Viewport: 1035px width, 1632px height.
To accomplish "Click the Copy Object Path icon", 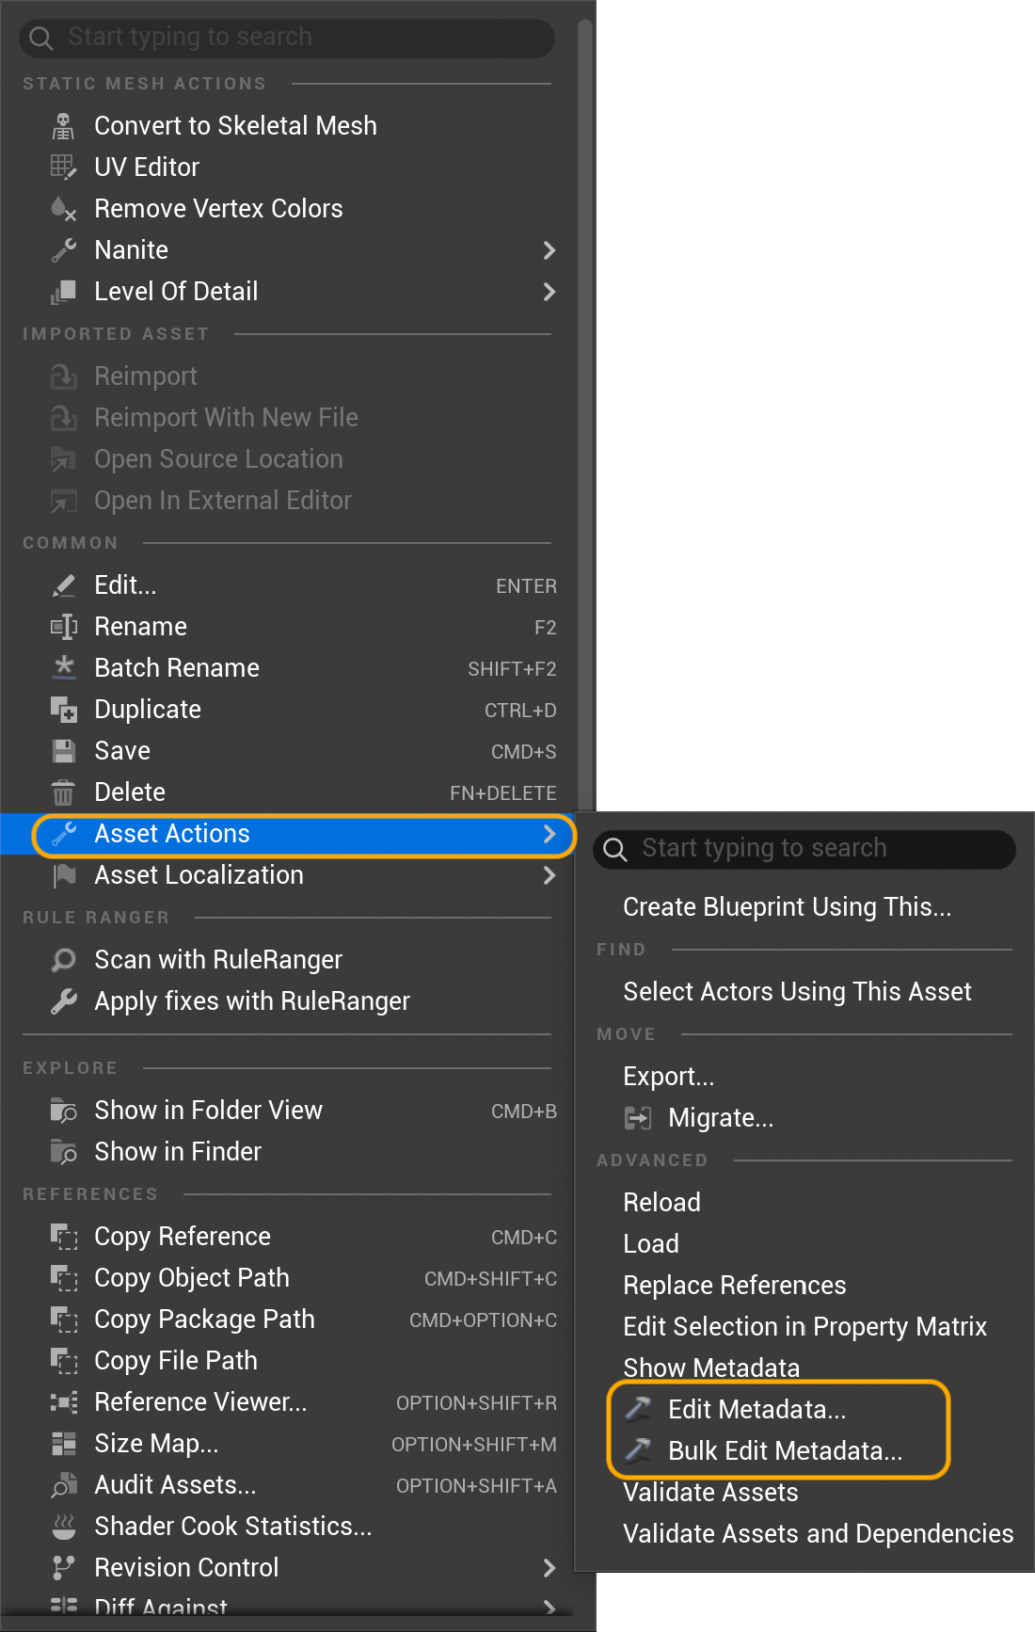I will 63,1278.
